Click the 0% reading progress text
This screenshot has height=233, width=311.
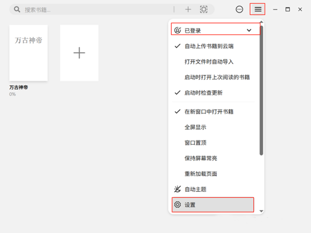[12, 94]
